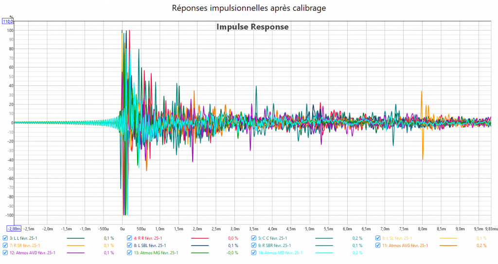The width and height of the screenshot is (498, 264).
Task: Disable the 6: L SL trace
Action: coord(378,238)
